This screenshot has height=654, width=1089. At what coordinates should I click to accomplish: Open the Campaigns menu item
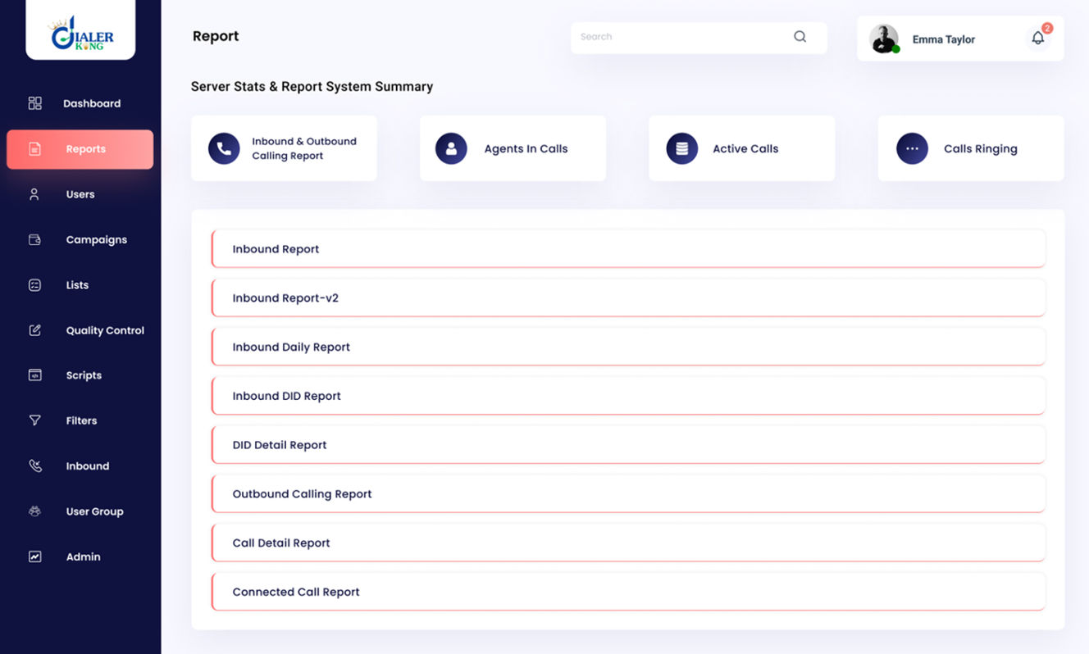(96, 239)
